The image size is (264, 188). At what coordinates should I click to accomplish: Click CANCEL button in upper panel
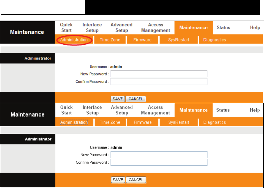point(136,99)
